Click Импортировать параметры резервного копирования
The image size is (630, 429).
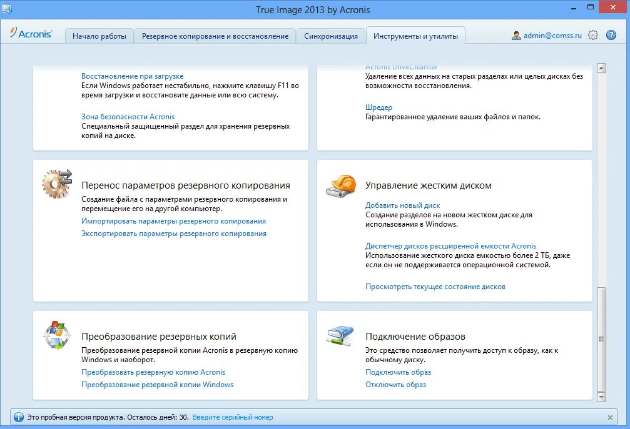[173, 221]
